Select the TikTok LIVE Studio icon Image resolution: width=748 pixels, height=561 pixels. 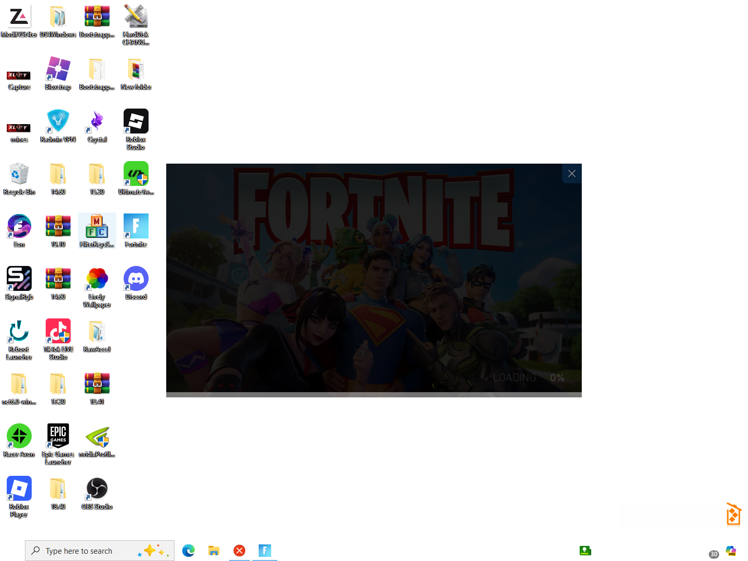coord(58,340)
